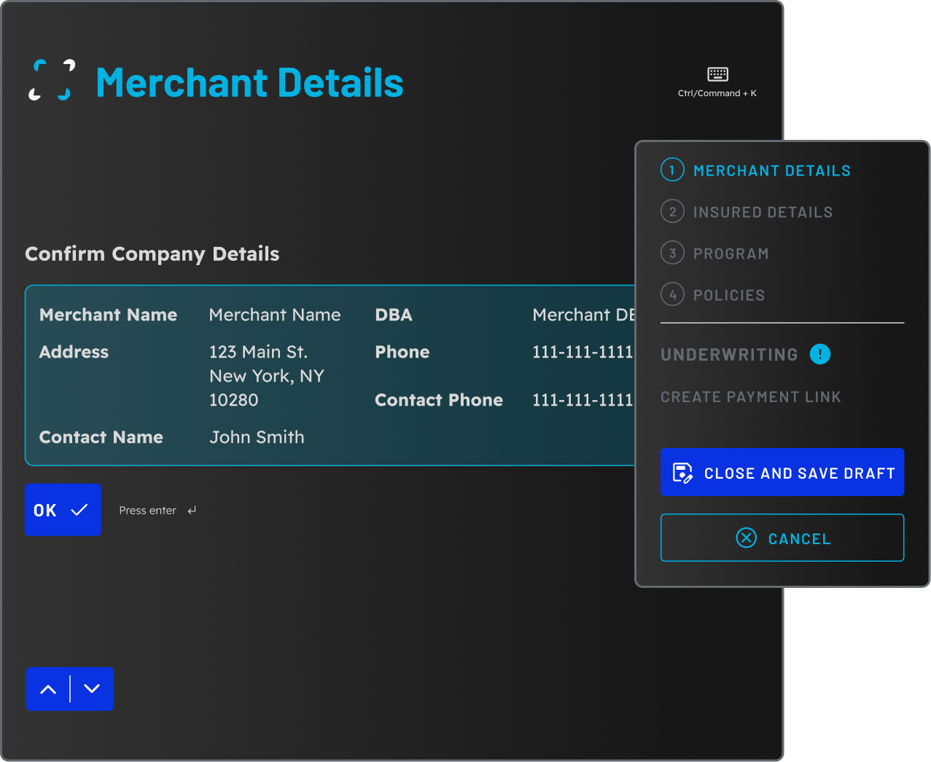Click the downward chevron on the navigation control
The width and height of the screenshot is (931, 762).
pyautogui.click(x=91, y=688)
